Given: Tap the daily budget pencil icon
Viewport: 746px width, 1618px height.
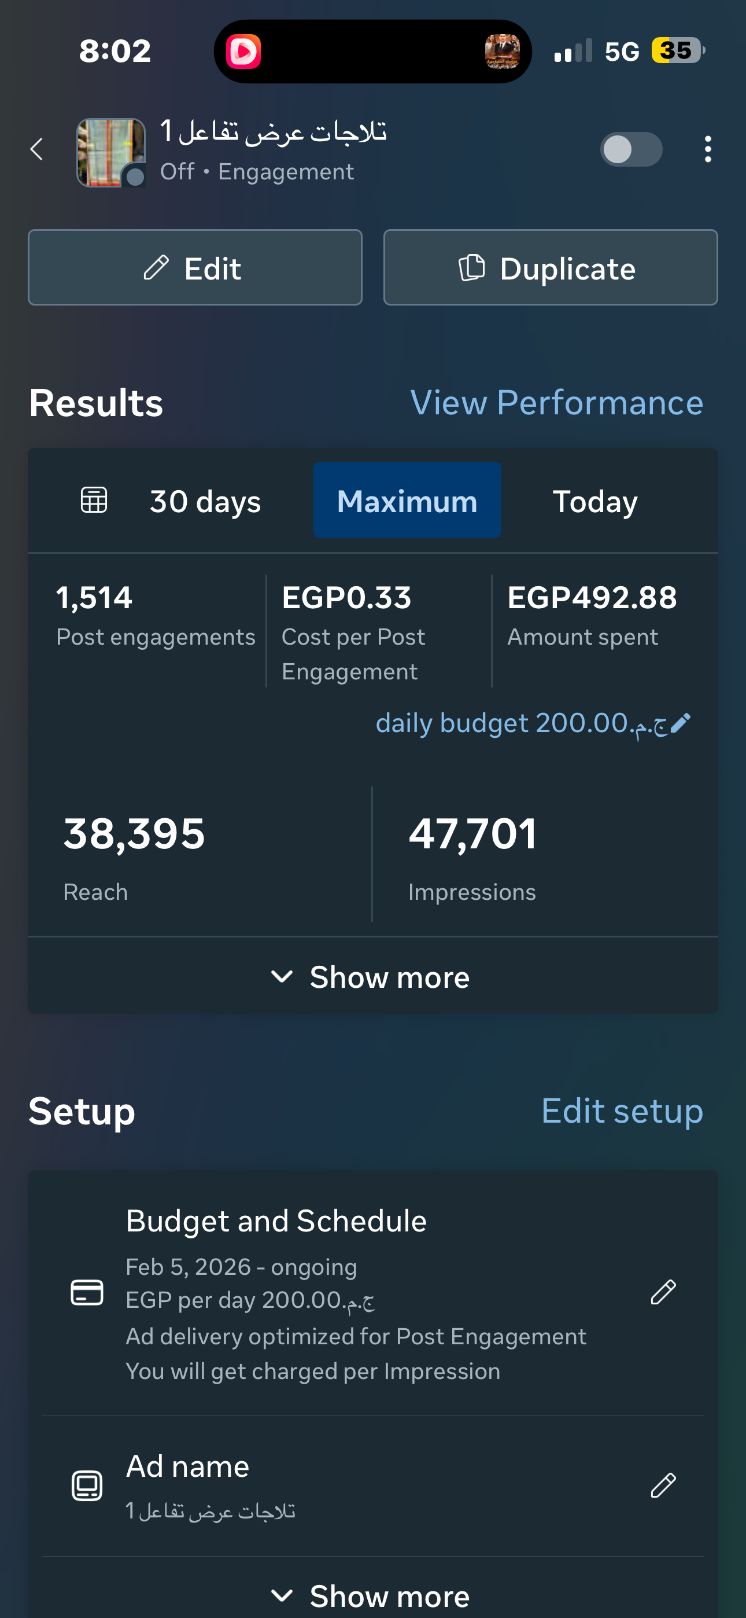Looking at the screenshot, I should coord(681,723).
